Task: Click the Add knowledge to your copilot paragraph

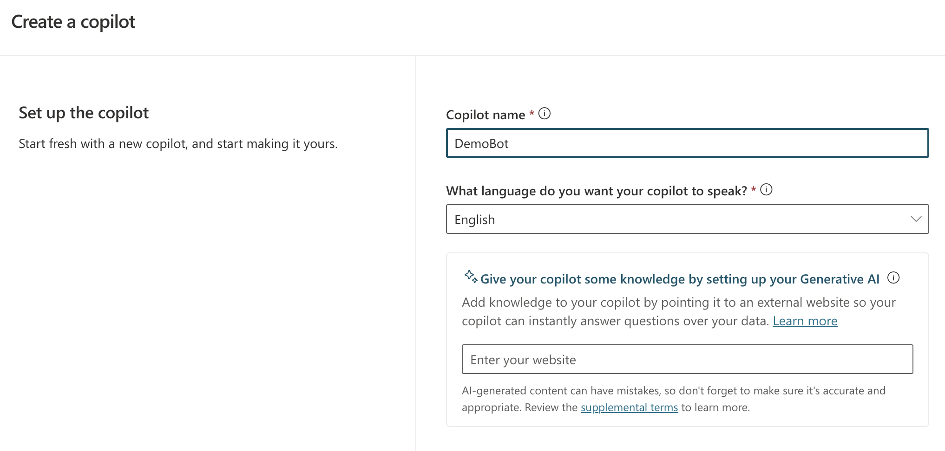Action: 678,303
